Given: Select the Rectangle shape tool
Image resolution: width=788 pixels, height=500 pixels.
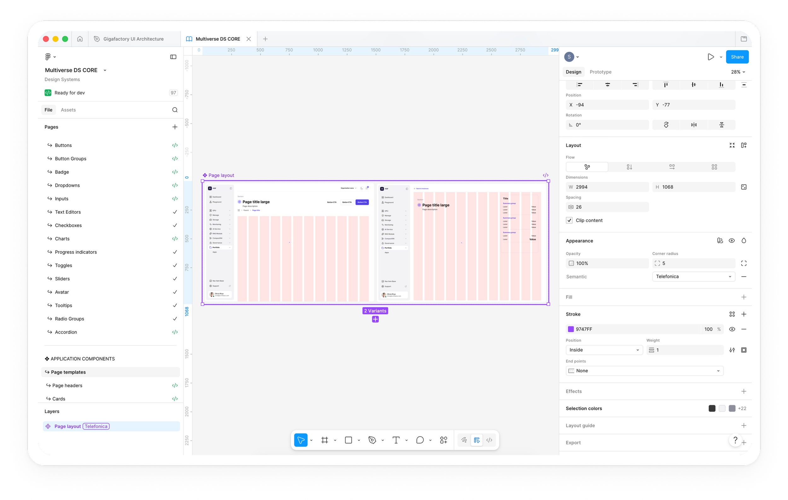Looking at the screenshot, I should (x=348, y=440).
